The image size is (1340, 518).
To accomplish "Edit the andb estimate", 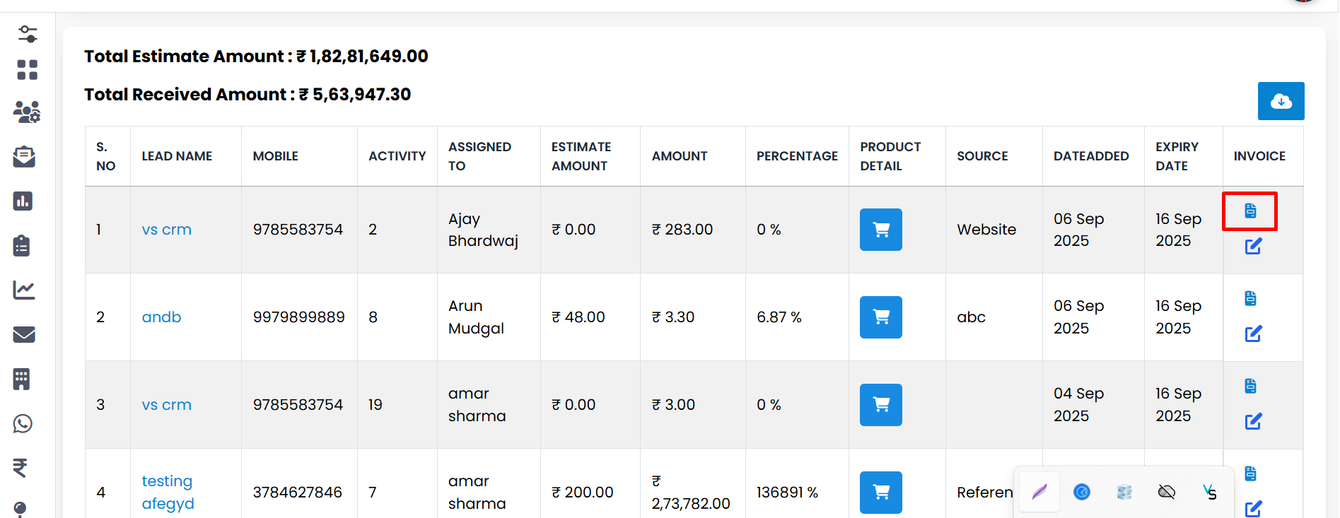I will (1253, 334).
